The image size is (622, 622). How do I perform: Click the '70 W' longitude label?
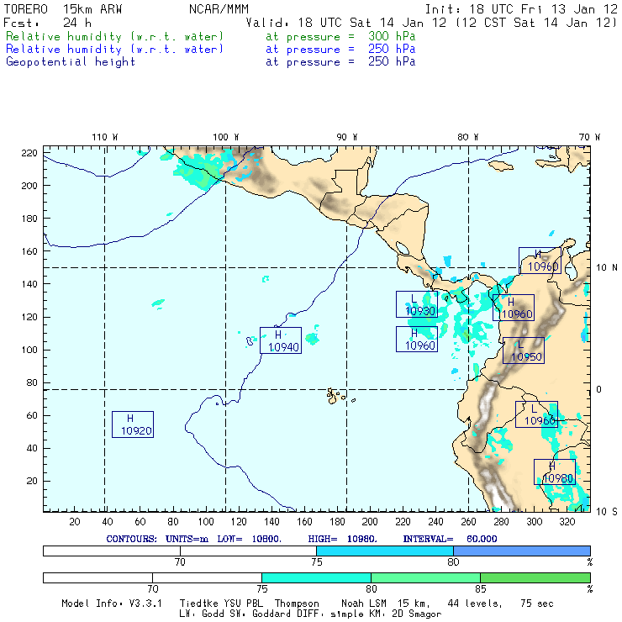pyautogui.click(x=589, y=137)
